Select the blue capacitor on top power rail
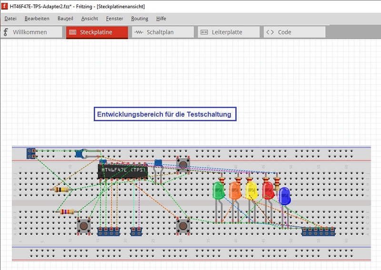381x270 pixels. (x=80, y=154)
